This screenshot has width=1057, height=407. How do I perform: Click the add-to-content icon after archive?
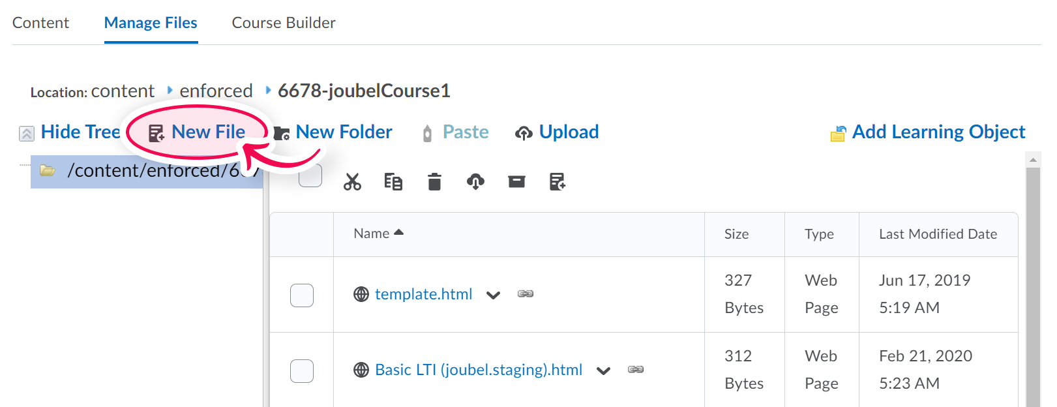558,182
